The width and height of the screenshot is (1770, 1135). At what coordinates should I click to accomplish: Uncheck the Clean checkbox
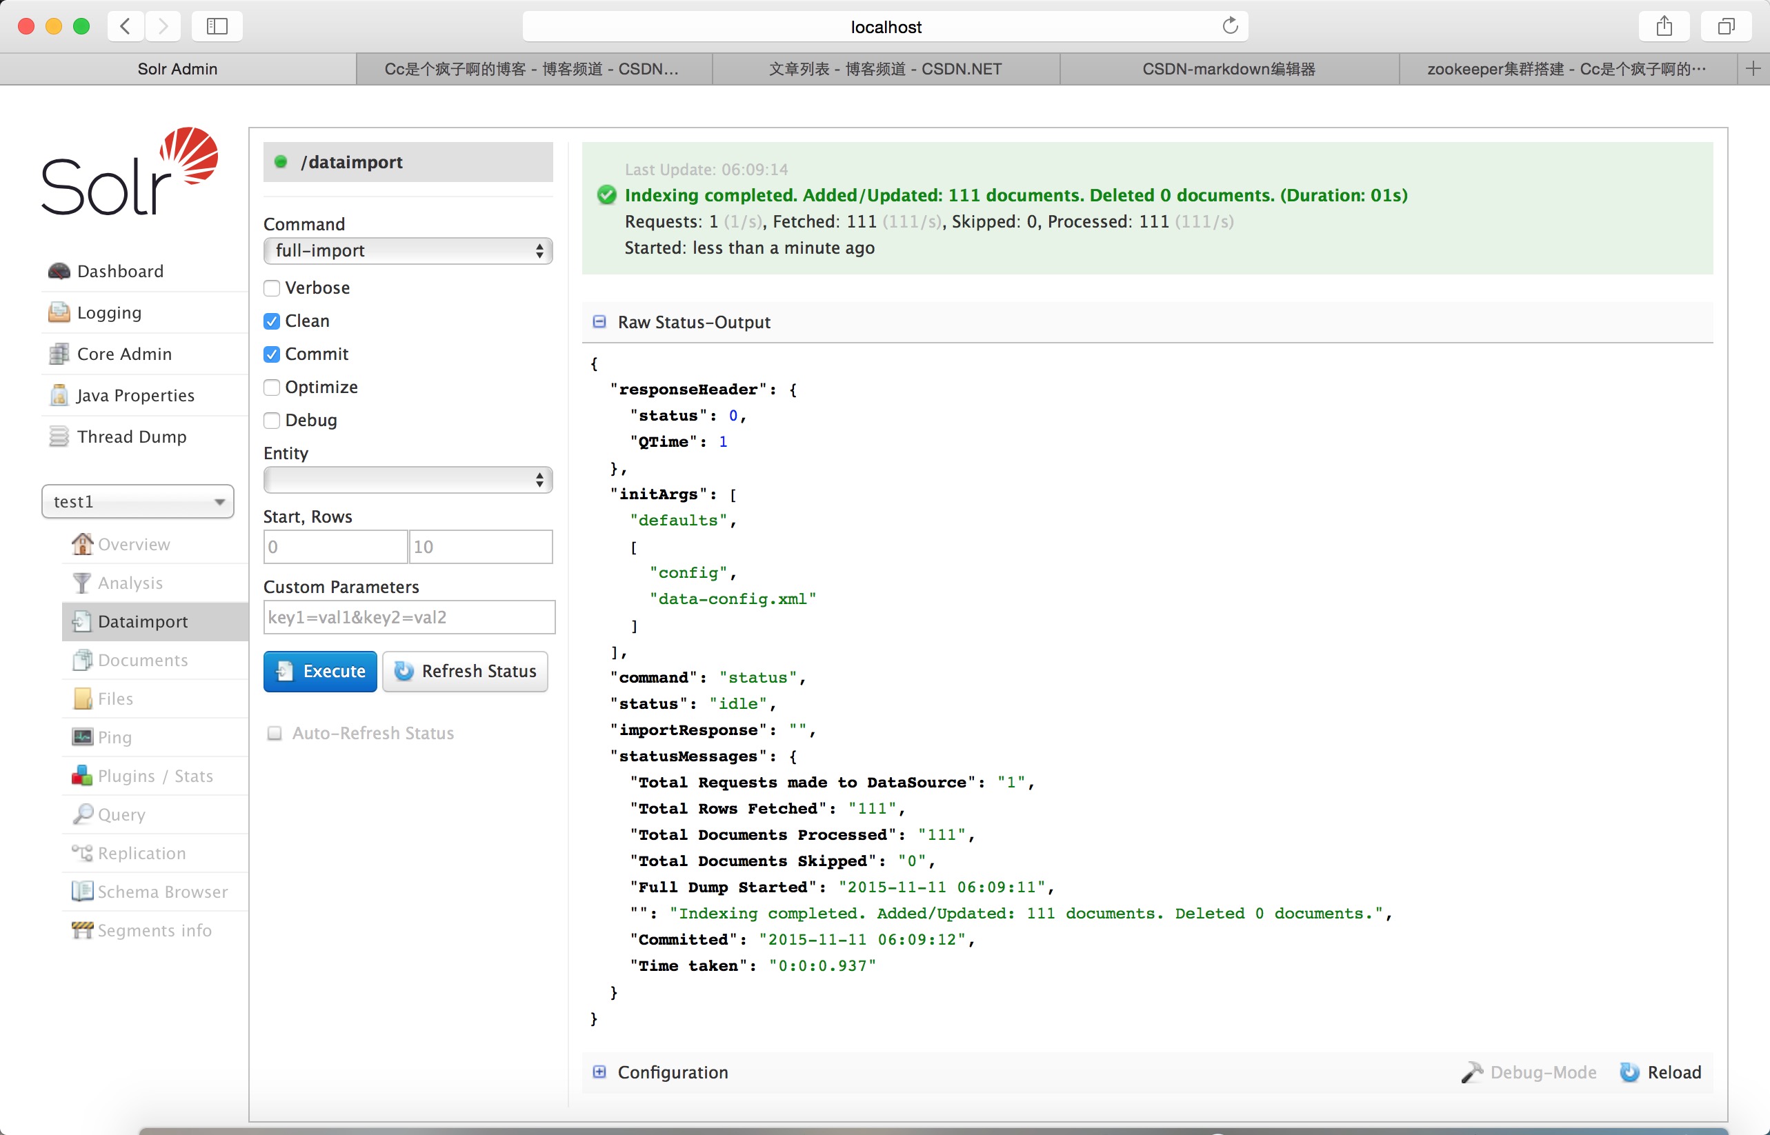[x=272, y=321]
